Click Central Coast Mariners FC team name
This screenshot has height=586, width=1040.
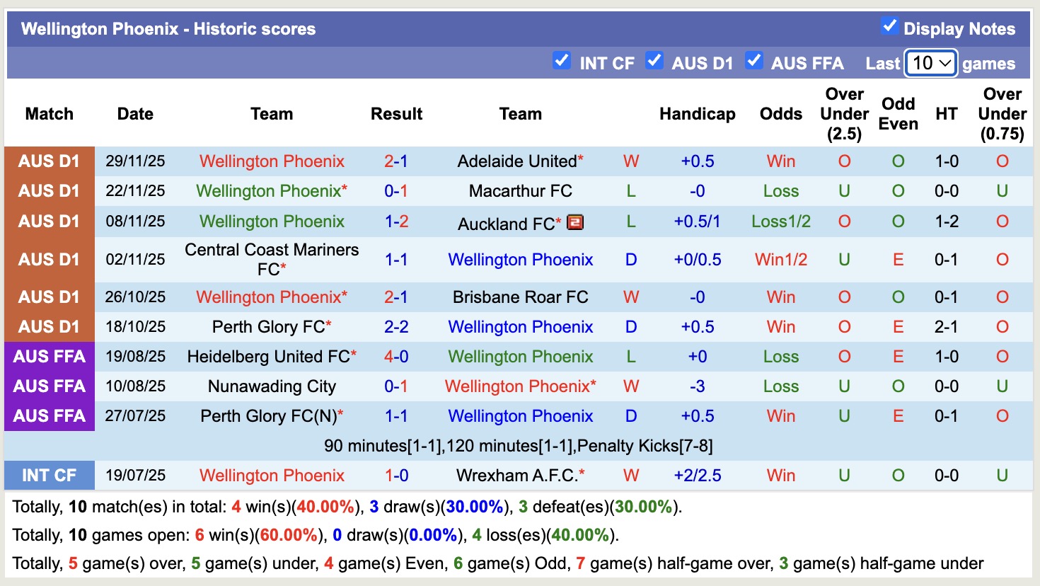[x=272, y=259]
